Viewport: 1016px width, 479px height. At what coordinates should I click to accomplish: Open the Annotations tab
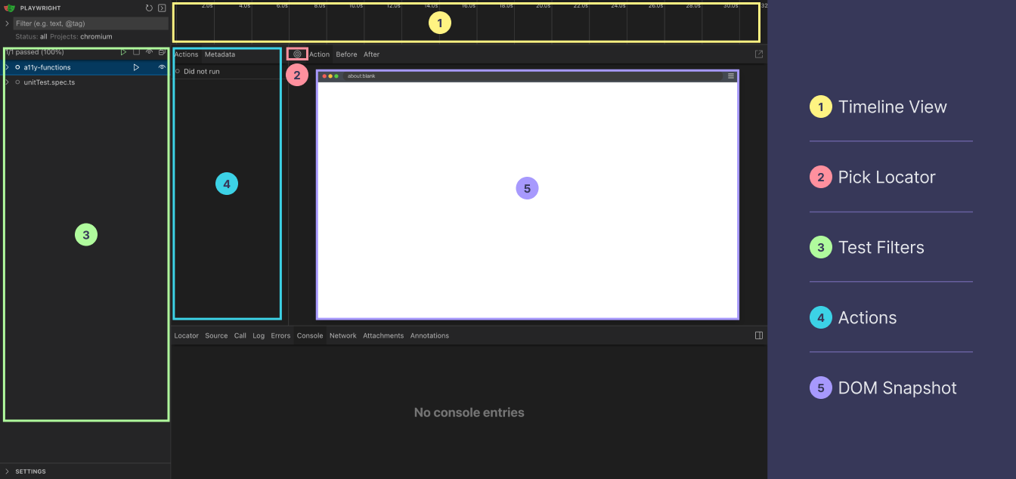[429, 335]
